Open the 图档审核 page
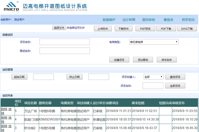The width and height of the screenshot is (199, 132). point(148,20)
